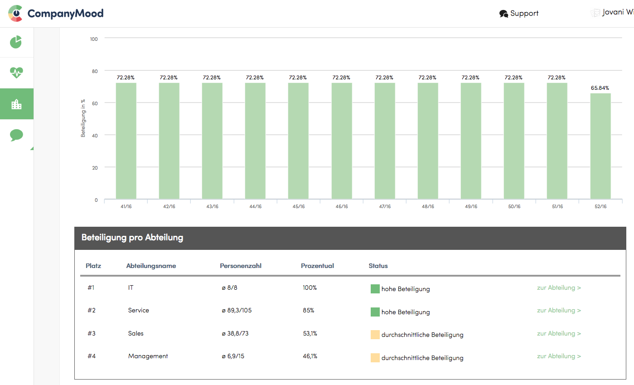This screenshot has height=385, width=634.
Task: Select the bar for week 47/16
Action: [385, 141]
